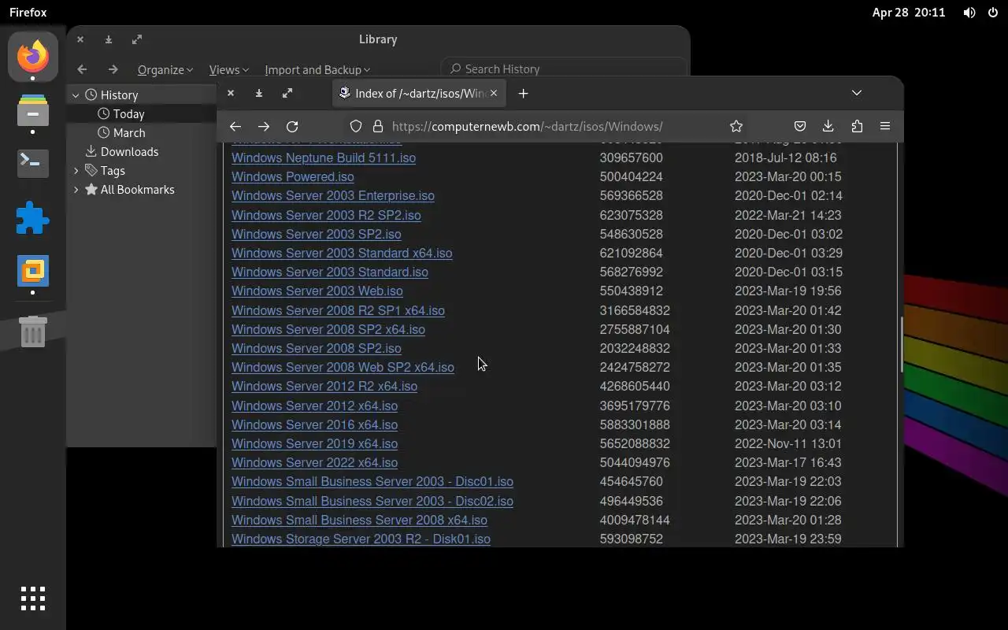Click the tracking protection shield icon
1008x630 pixels.
point(356,126)
